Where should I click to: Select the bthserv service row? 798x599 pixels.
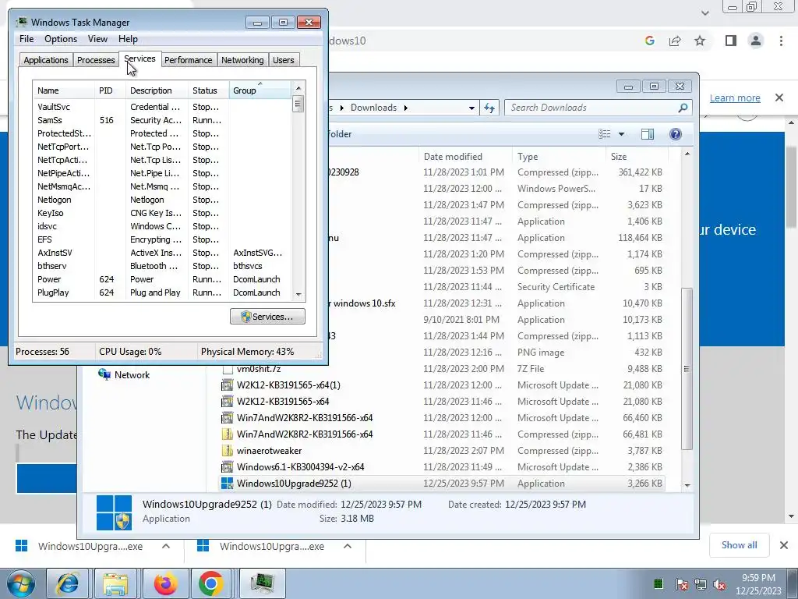pyautogui.click(x=162, y=266)
